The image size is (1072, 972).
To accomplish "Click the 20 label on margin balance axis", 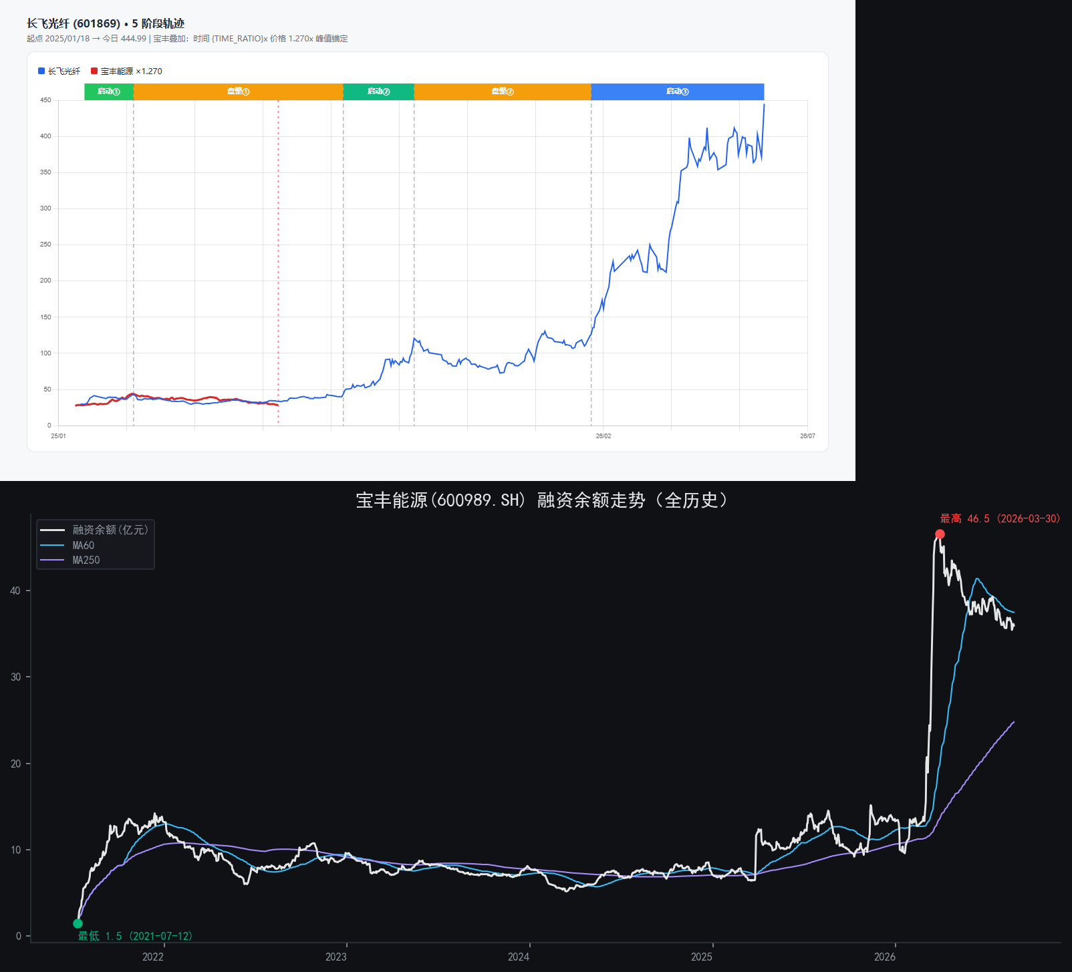I will [x=15, y=764].
